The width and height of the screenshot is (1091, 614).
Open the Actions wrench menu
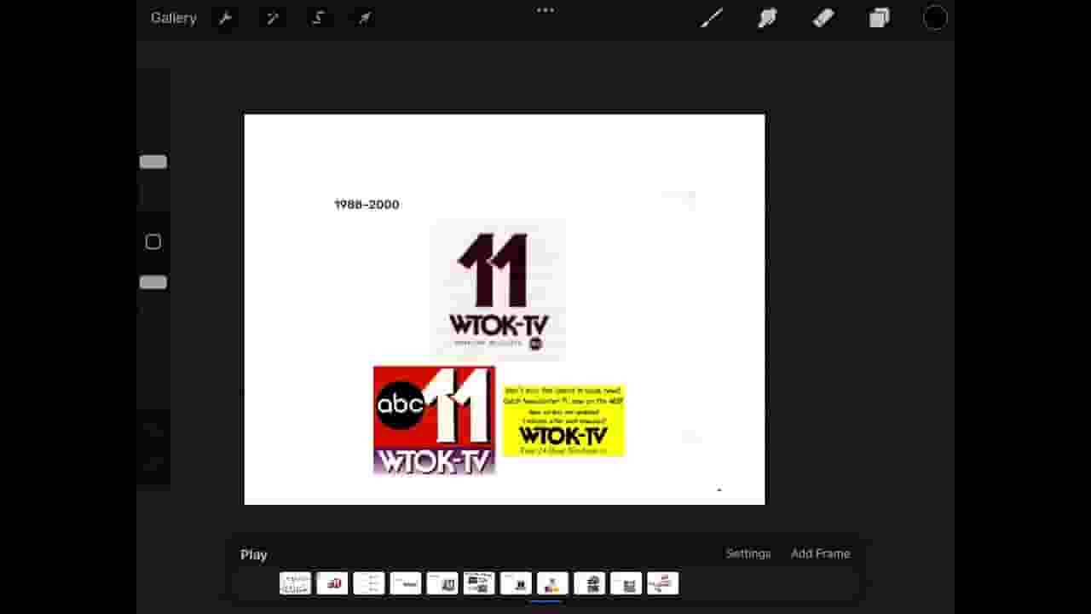(x=226, y=18)
